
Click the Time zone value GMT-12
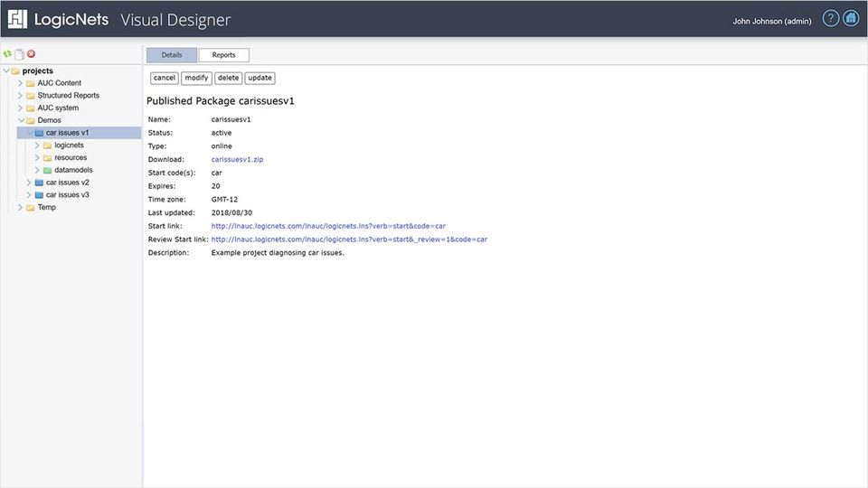tap(224, 199)
